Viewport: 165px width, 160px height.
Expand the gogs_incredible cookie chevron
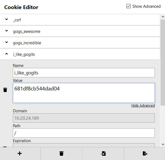(6, 42)
